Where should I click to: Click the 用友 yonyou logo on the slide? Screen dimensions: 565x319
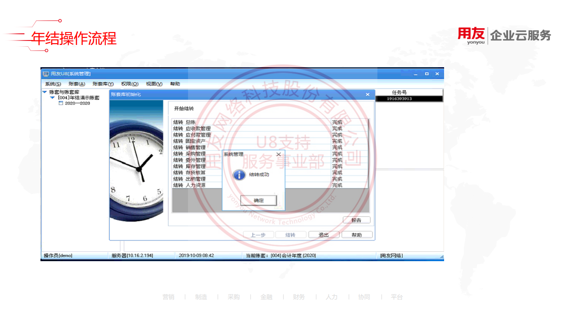pos(472,36)
